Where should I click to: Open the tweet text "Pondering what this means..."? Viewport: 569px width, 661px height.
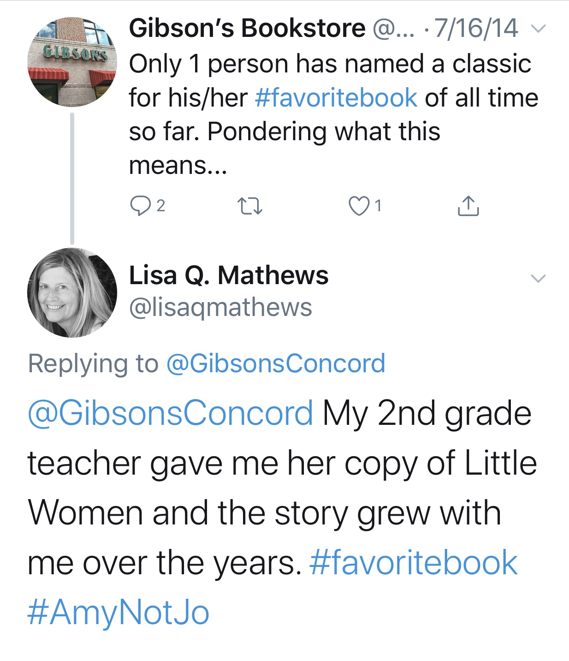[284, 149]
